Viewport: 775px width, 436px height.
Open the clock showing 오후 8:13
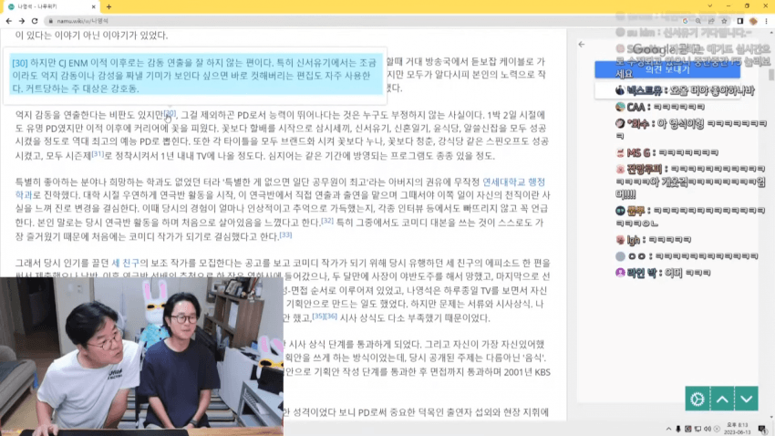point(737,429)
